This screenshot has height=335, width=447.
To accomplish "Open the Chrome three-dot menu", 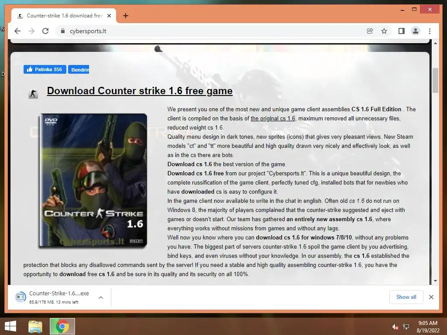I will click(x=430, y=31).
